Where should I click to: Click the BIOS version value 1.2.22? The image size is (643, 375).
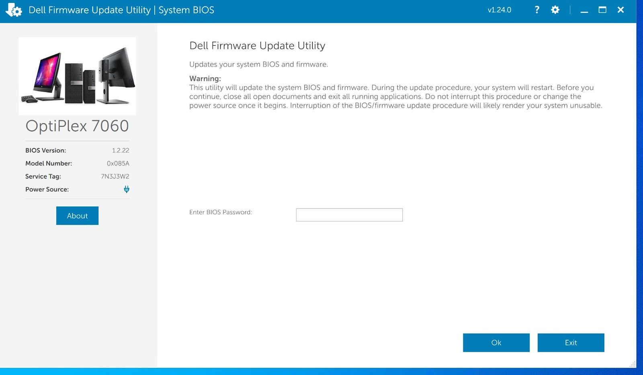[121, 150]
